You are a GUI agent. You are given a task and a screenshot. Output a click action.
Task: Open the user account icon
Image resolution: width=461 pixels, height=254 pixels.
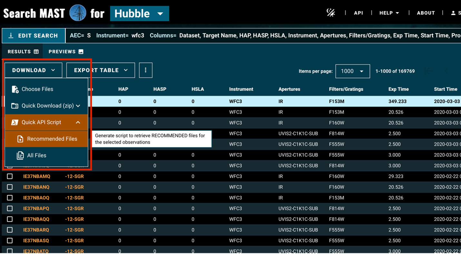(453, 13)
